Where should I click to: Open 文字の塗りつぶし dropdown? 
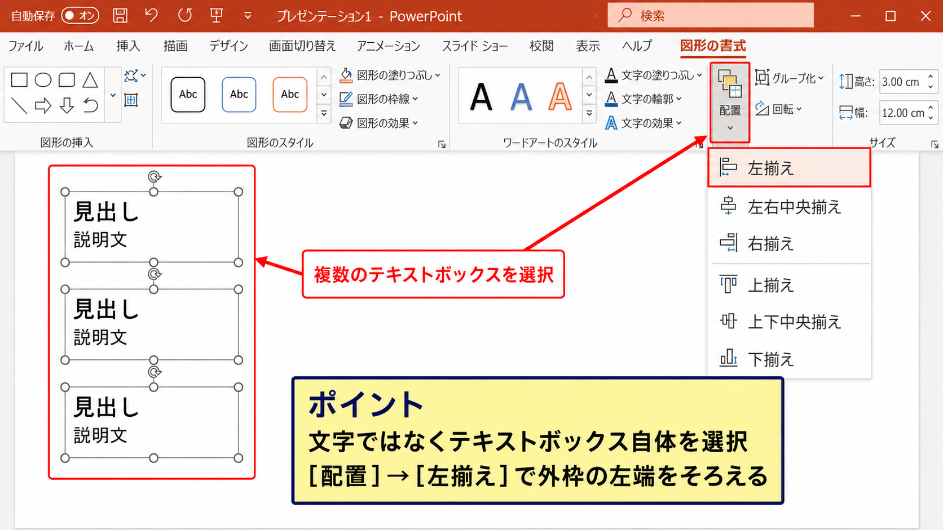pos(654,75)
